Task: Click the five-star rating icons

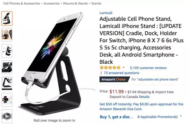Action: pyautogui.click(x=110, y=67)
